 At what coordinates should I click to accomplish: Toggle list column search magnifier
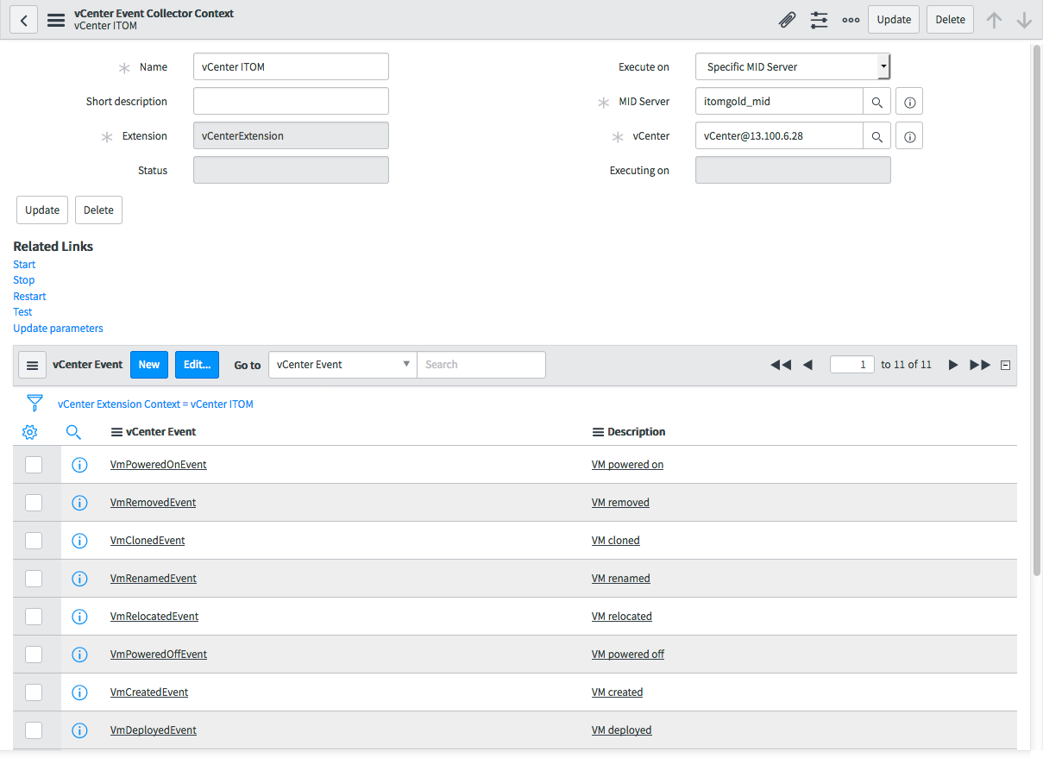coord(73,432)
